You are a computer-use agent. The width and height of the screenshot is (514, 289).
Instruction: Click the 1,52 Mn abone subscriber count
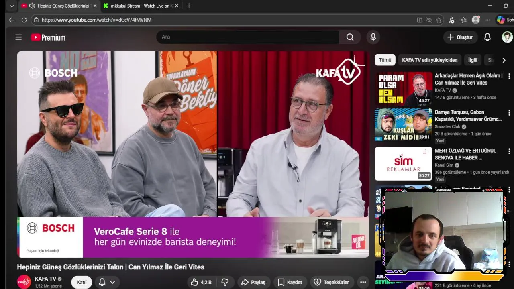48,286
